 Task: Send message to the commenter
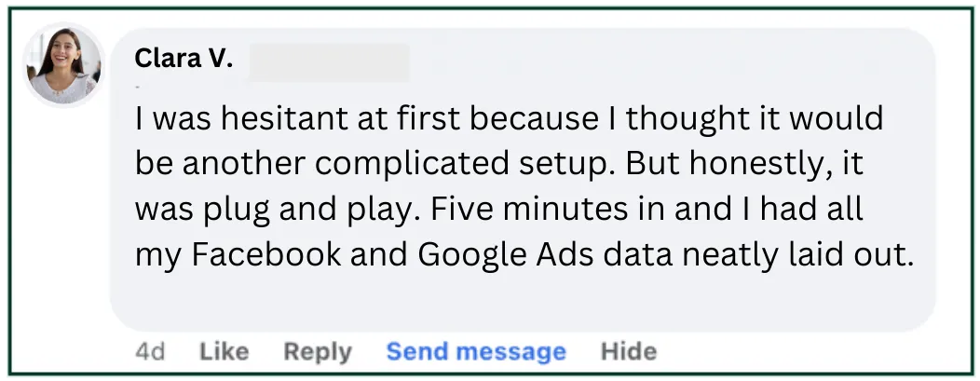(x=476, y=351)
